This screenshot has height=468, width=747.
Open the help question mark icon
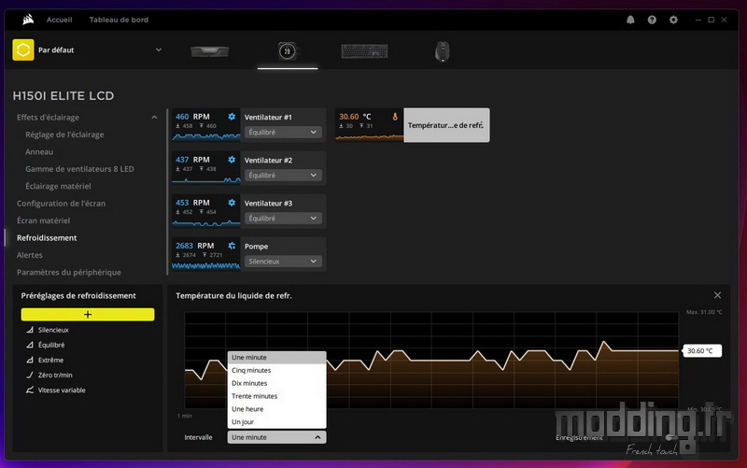click(652, 20)
